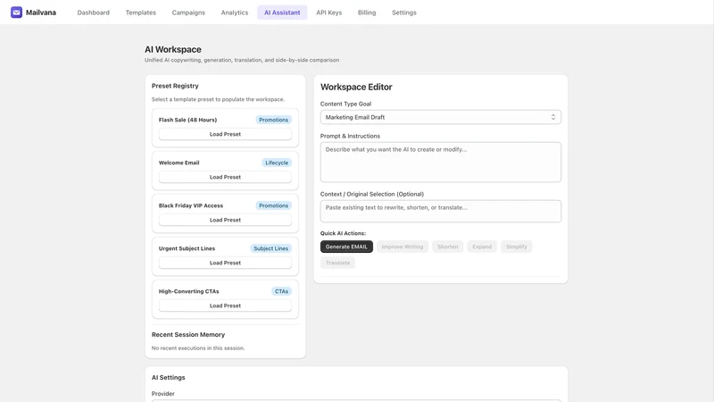
Task: Click the Black Friday VIP Access title
Action: (191, 205)
